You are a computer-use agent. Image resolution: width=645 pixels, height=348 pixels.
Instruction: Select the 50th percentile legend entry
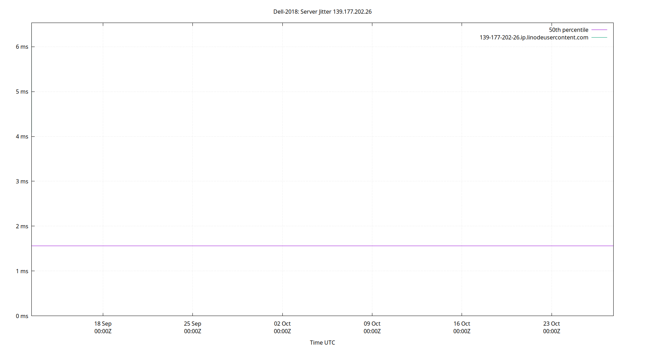click(569, 30)
